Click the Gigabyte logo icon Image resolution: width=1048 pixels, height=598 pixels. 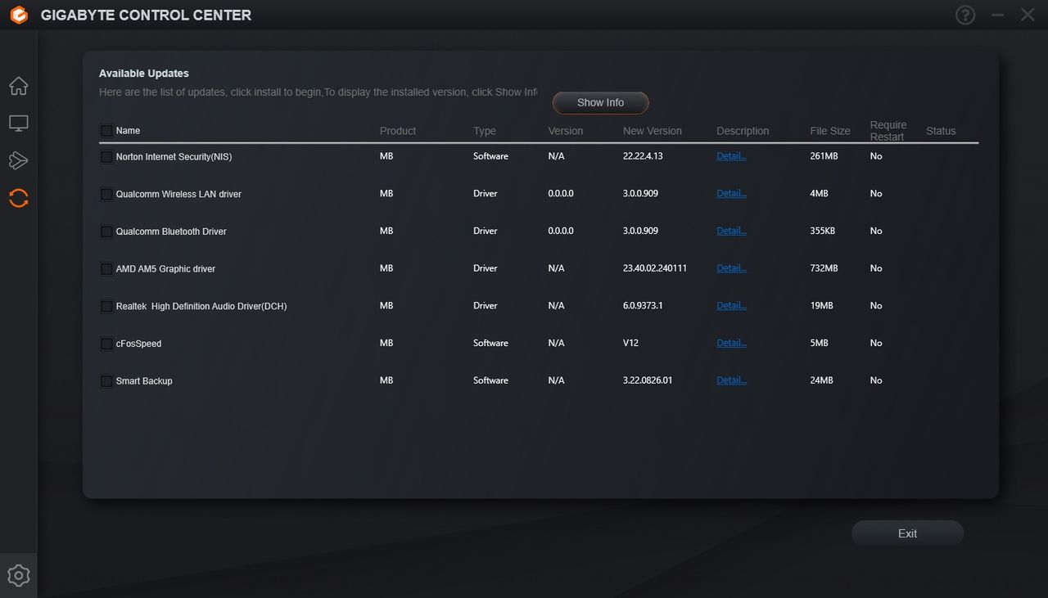click(18, 15)
